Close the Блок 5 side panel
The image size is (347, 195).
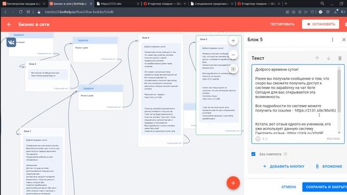point(344,40)
